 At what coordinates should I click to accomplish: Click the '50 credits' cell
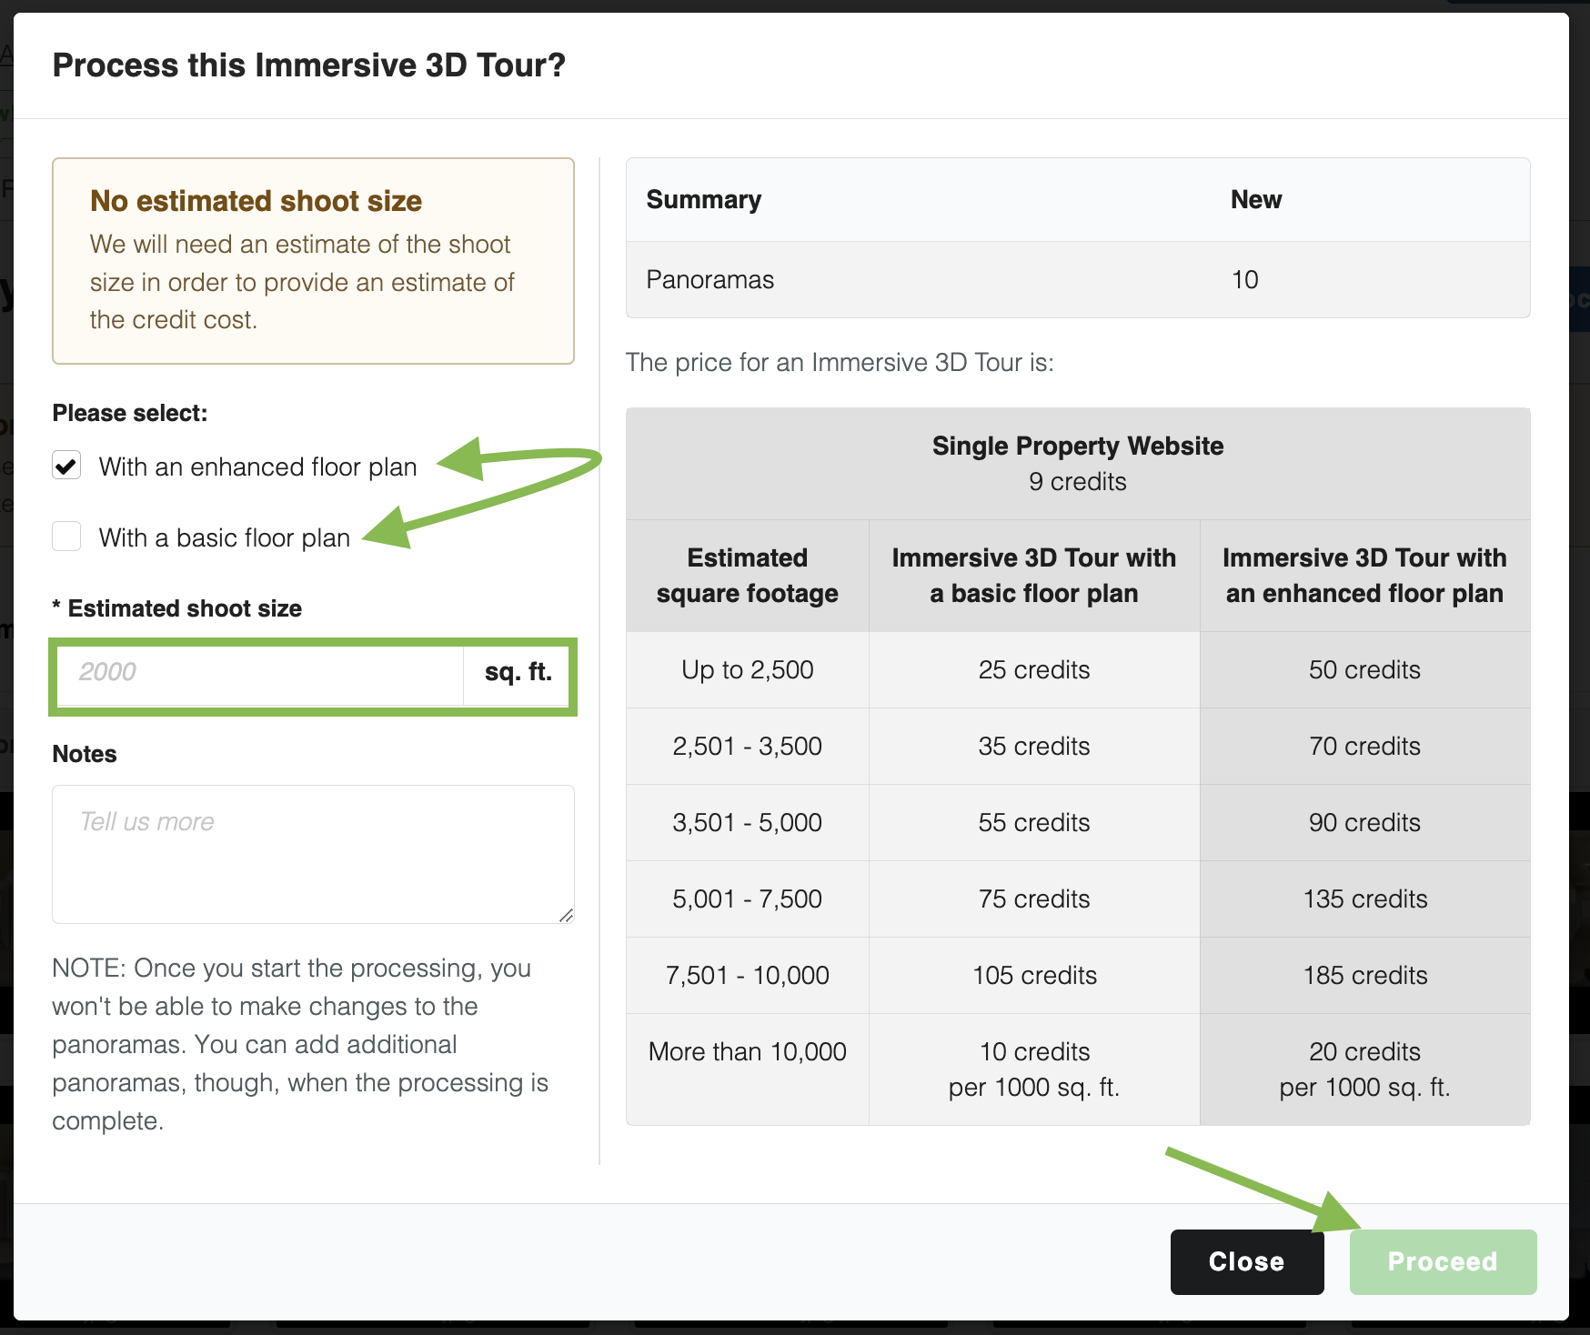pos(1364,670)
